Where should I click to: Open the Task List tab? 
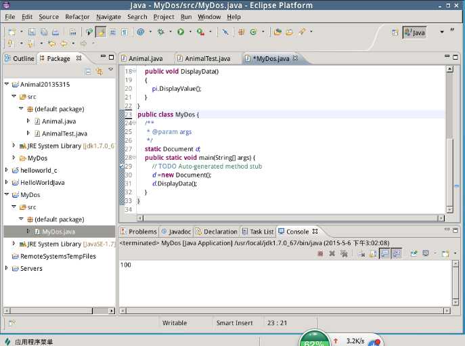(x=258, y=232)
